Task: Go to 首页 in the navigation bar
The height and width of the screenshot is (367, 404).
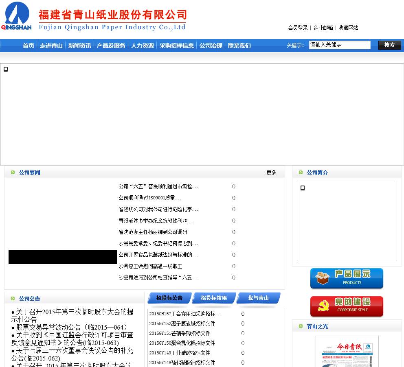Action: pyautogui.click(x=29, y=46)
